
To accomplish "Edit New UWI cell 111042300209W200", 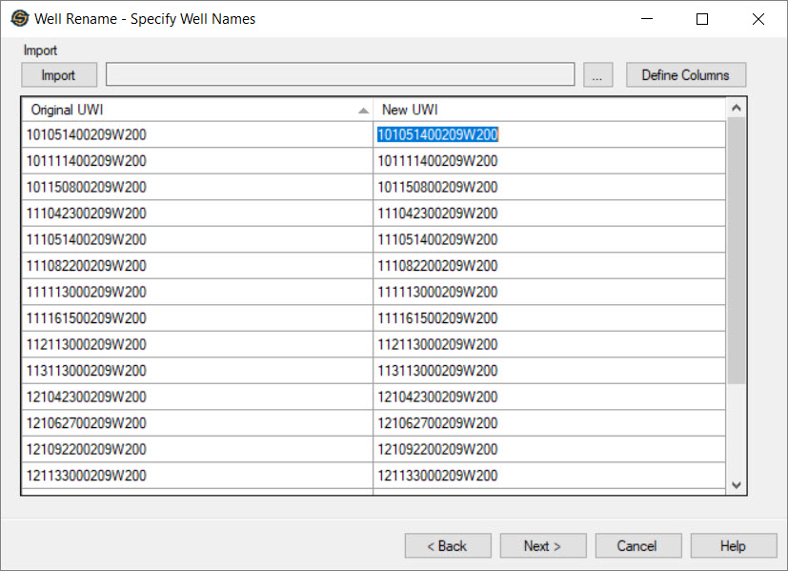I will click(x=437, y=214).
